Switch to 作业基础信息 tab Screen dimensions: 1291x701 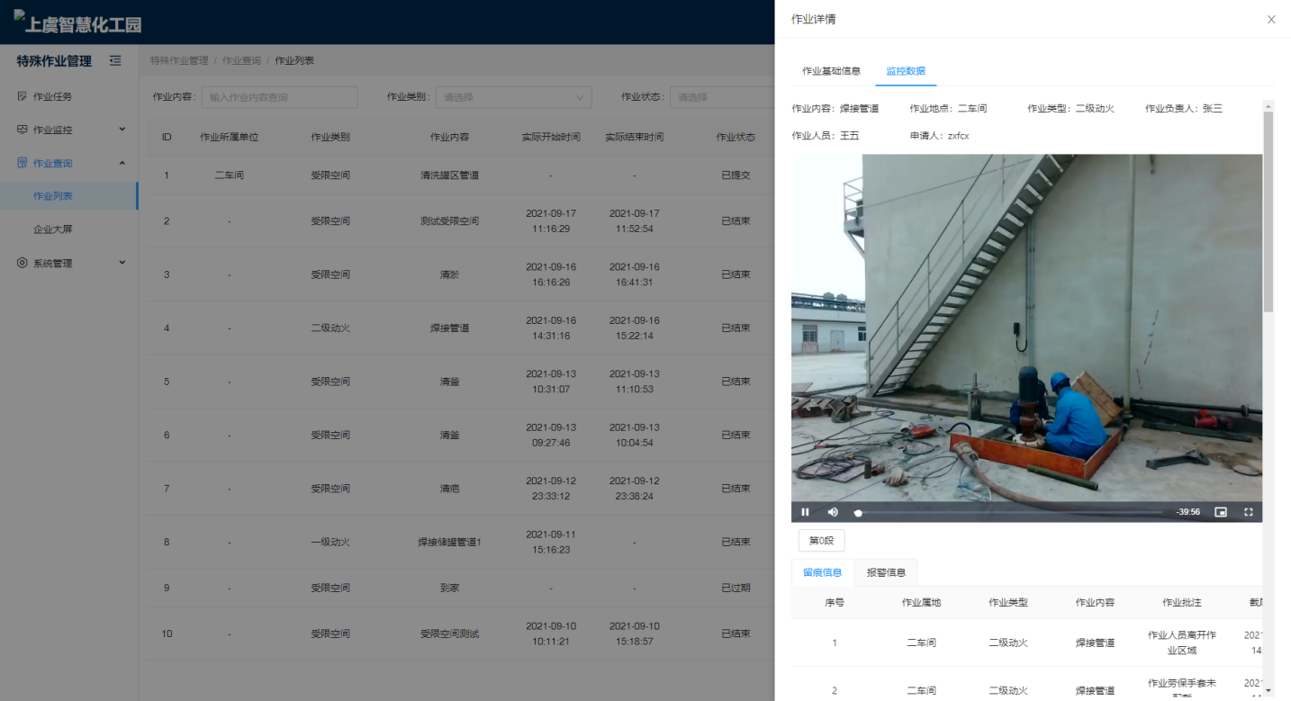(831, 71)
